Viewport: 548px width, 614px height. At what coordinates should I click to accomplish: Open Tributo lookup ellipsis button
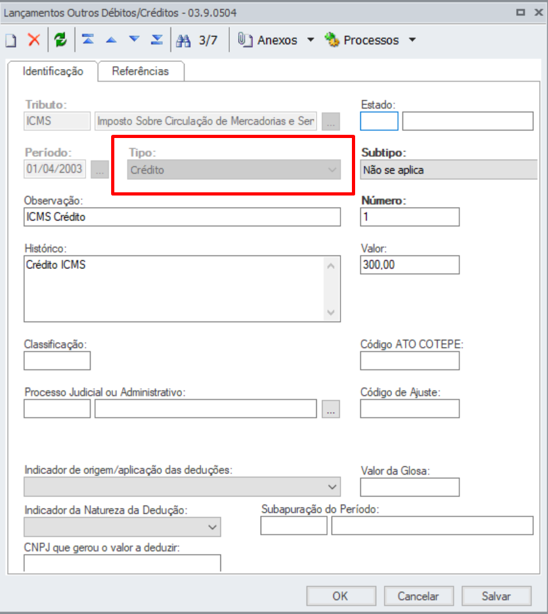click(331, 121)
